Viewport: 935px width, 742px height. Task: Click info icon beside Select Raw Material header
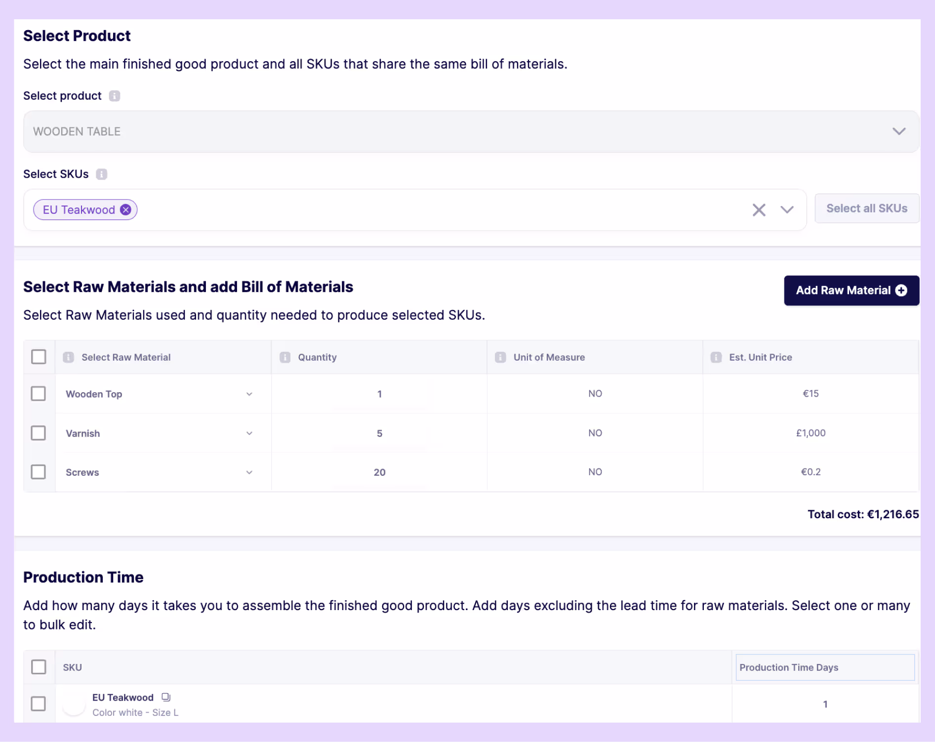pyautogui.click(x=69, y=357)
